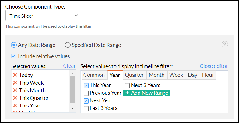
Task: Remove This Week using red X
Action: coord(15,83)
